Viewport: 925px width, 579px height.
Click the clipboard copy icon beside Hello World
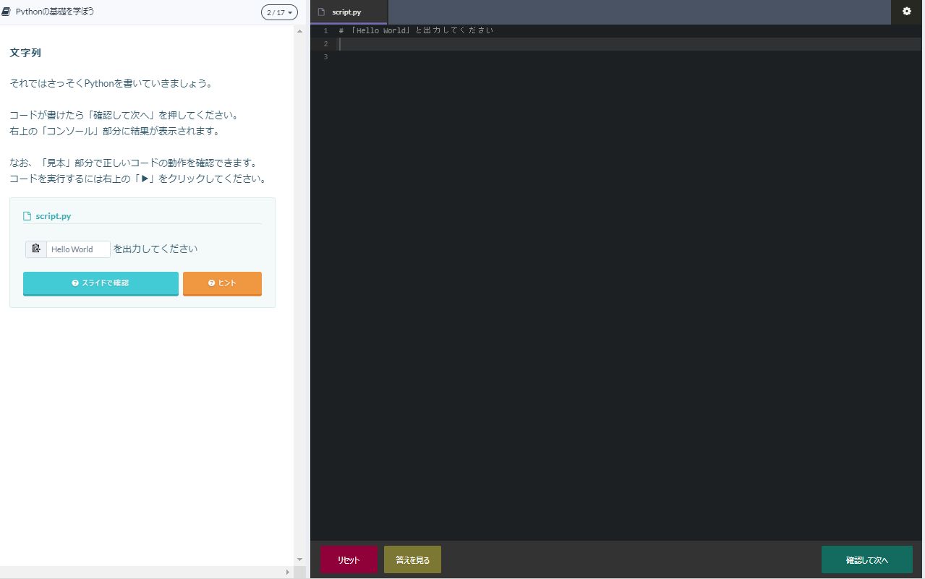pos(36,249)
